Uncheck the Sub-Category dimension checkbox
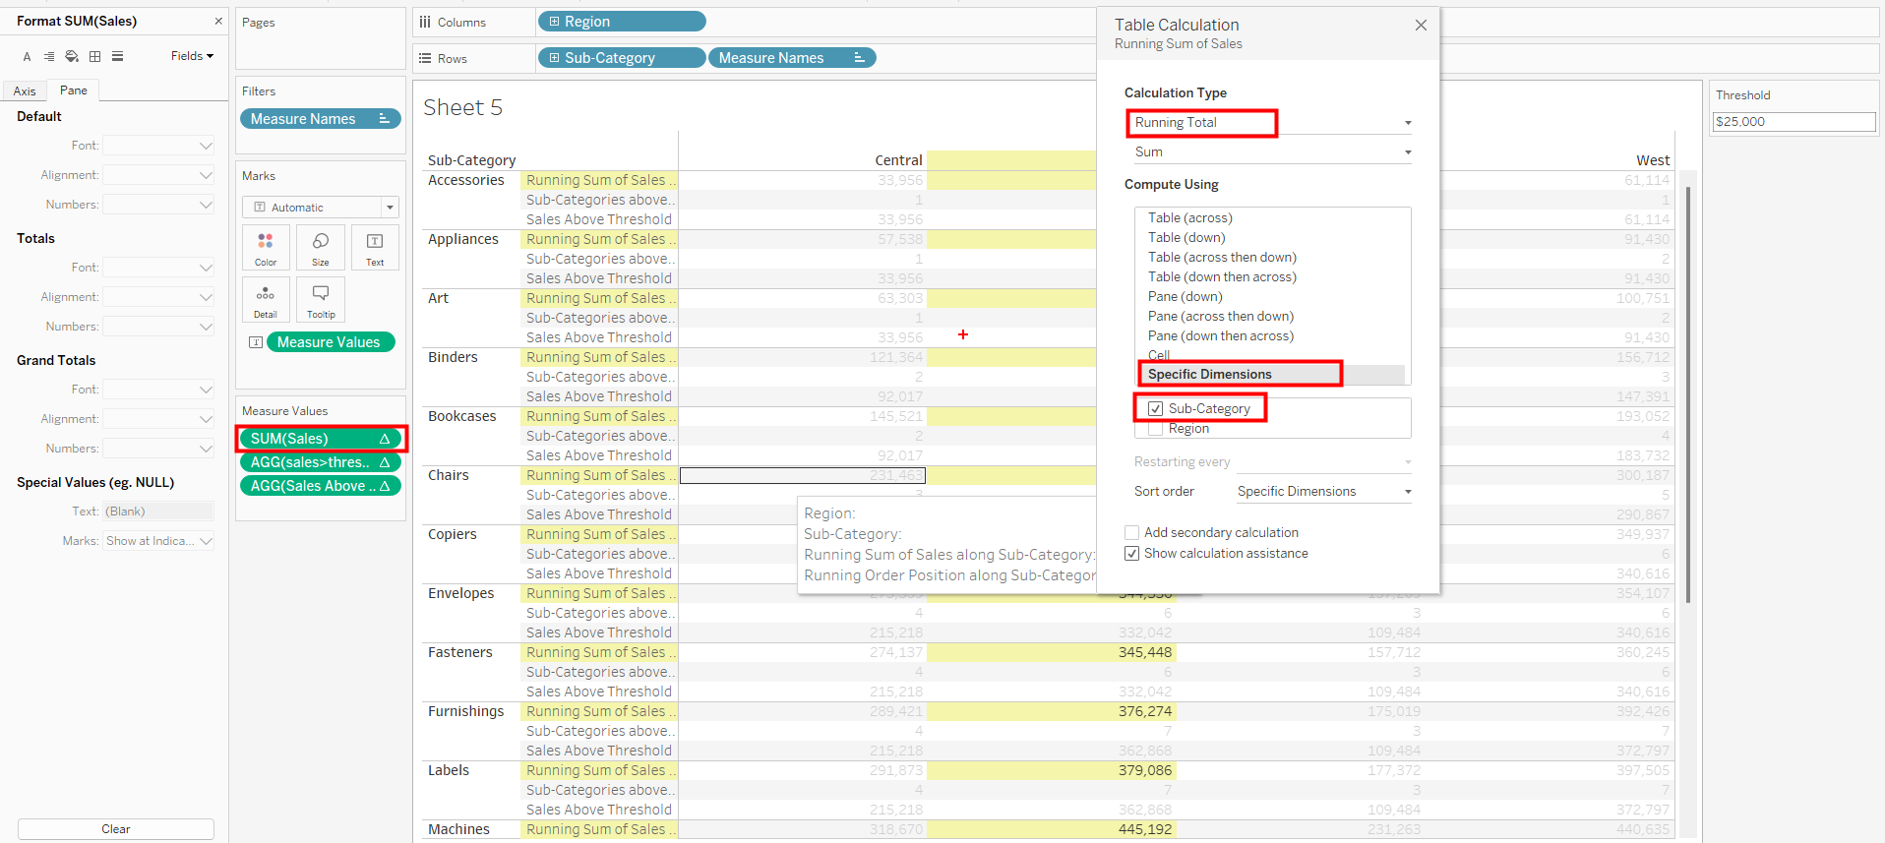Viewport: 1885px width, 843px height. (x=1156, y=409)
